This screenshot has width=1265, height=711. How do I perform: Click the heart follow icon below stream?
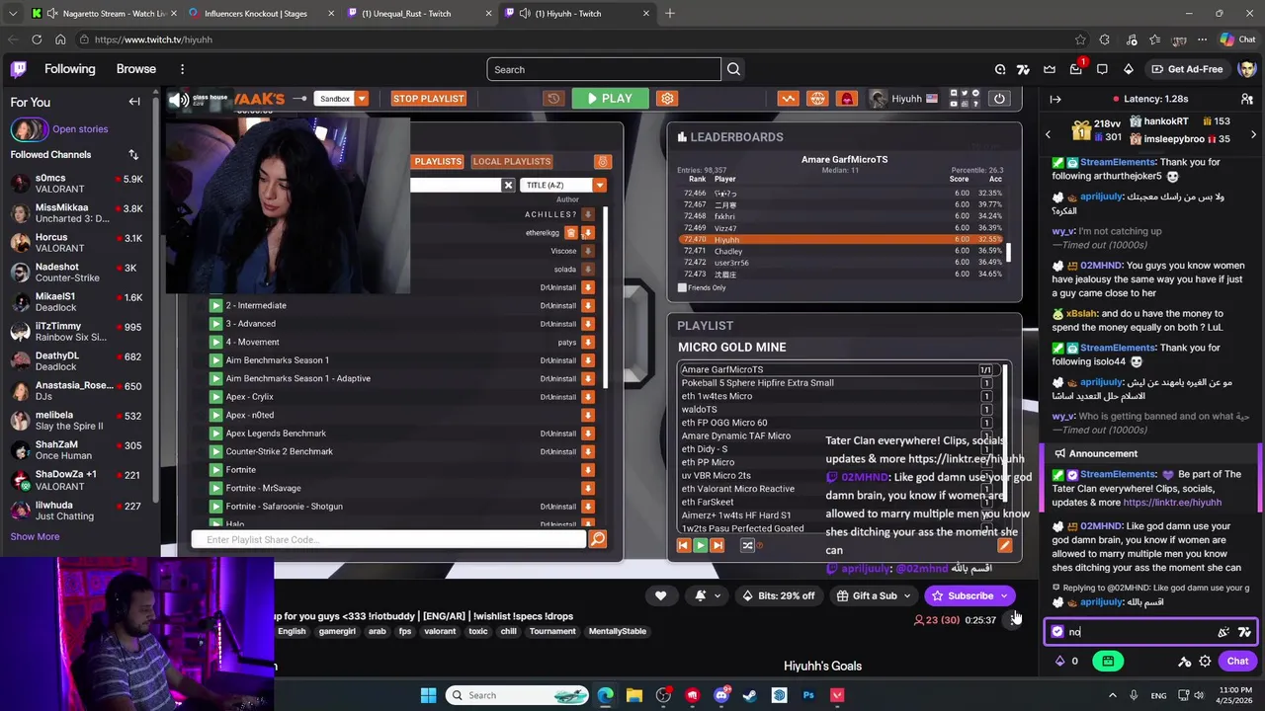(x=660, y=595)
